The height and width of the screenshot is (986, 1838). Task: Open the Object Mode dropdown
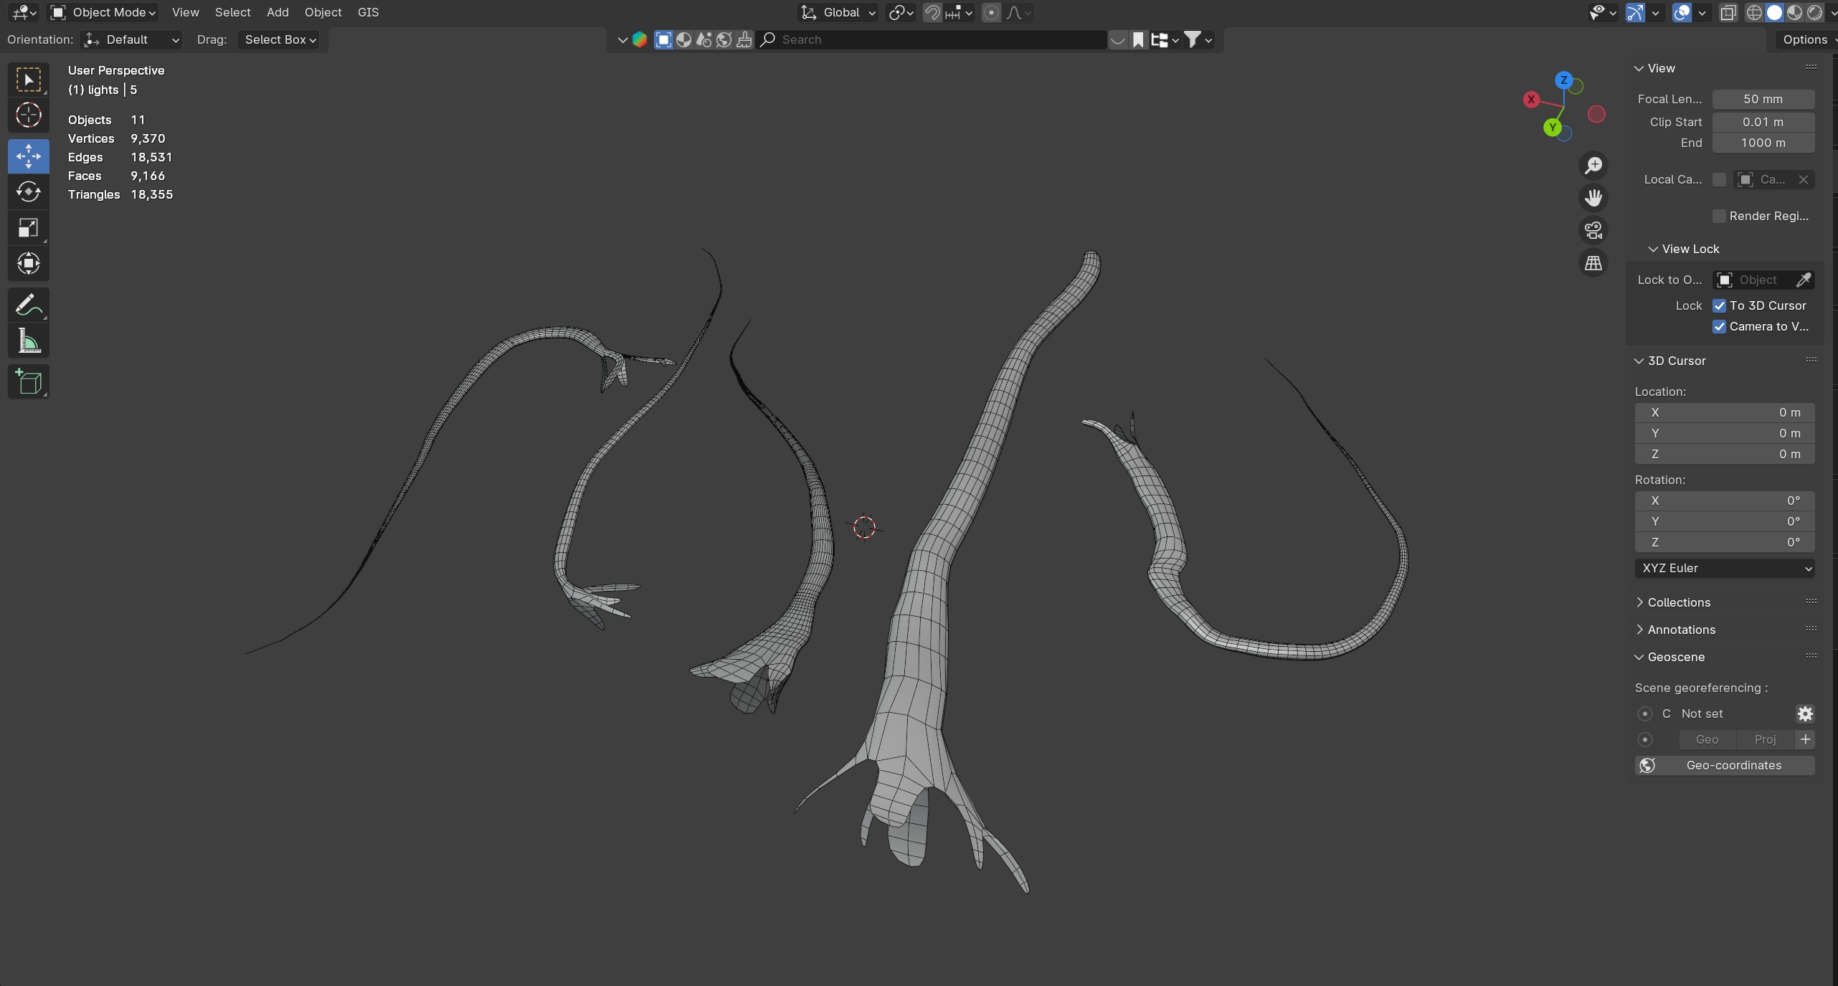(x=105, y=12)
